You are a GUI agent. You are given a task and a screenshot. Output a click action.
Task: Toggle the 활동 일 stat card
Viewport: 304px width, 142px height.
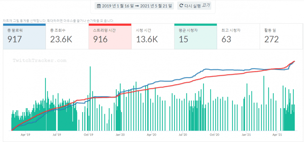[x=281, y=36]
